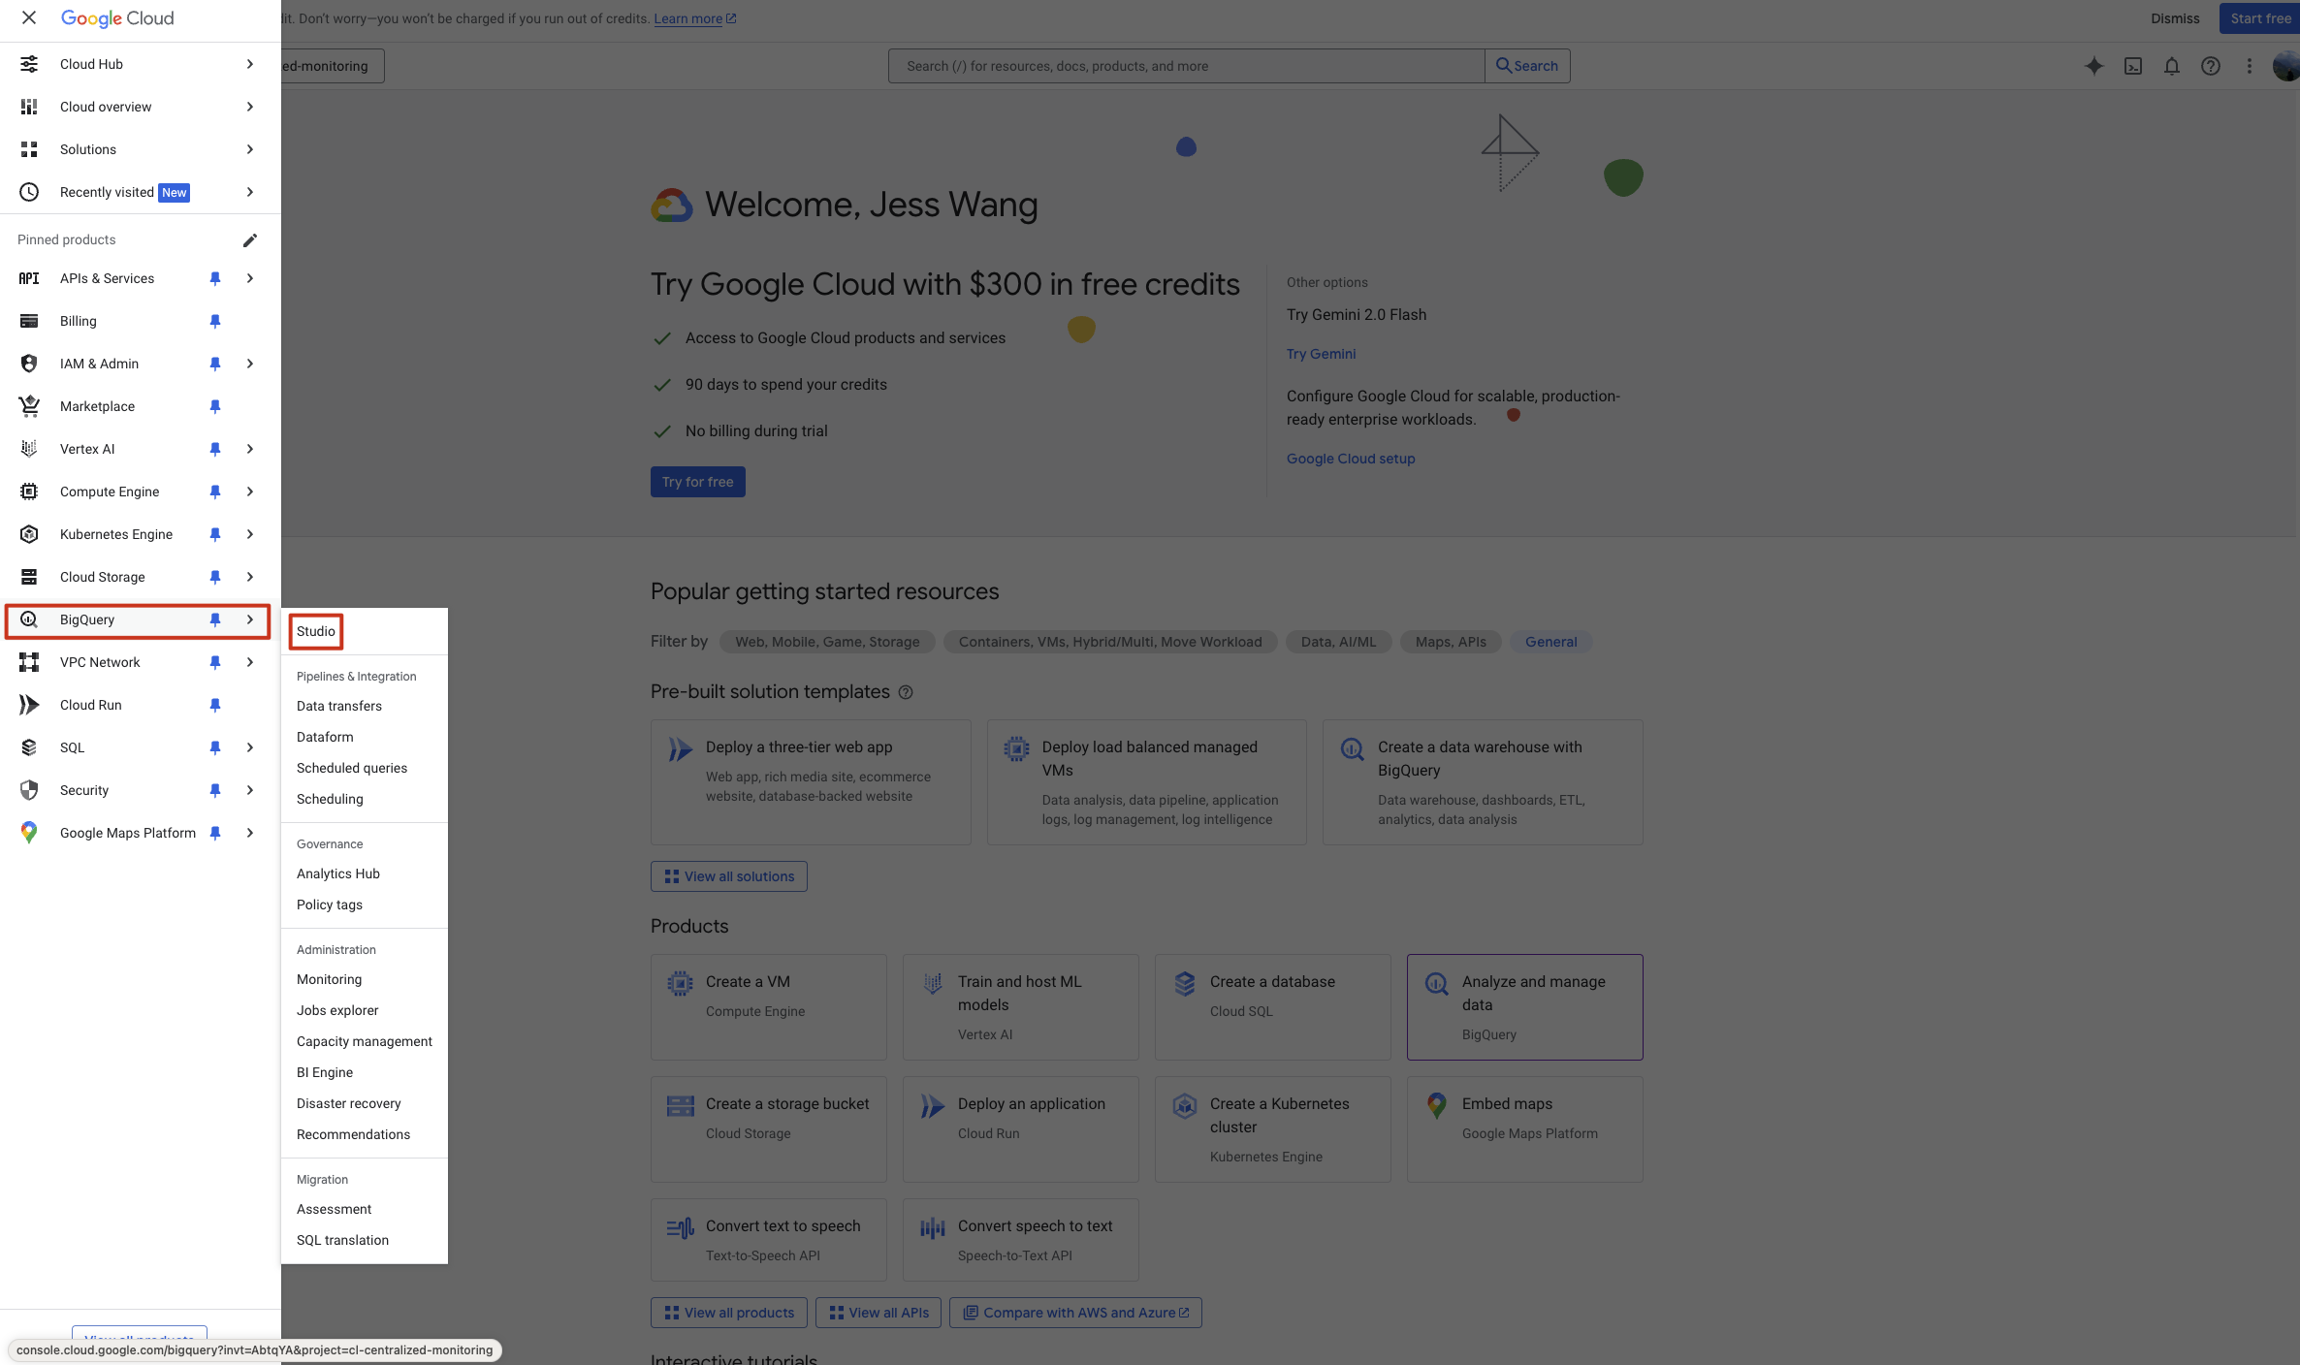Expand Kubernetes Engine submenu chevron
This screenshot has width=2300, height=1365.
tap(250, 534)
